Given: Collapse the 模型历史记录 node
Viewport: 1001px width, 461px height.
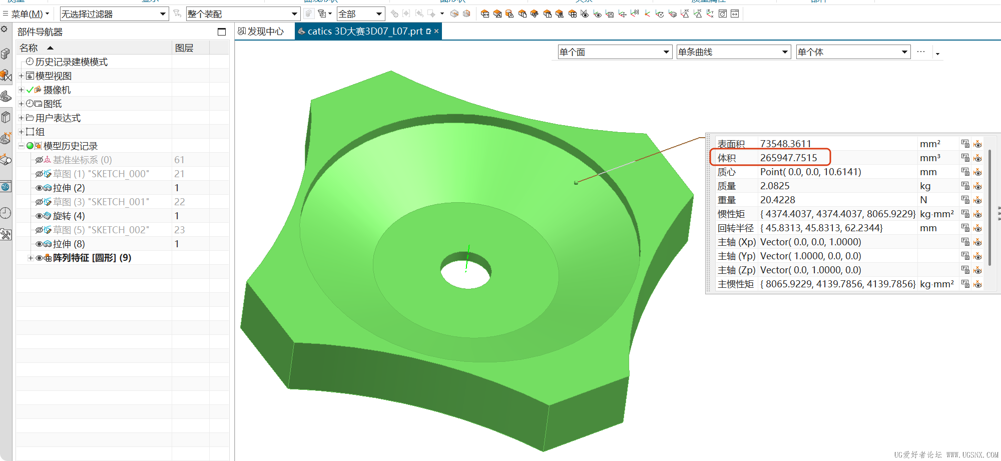Looking at the screenshot, I should (21, 146).
